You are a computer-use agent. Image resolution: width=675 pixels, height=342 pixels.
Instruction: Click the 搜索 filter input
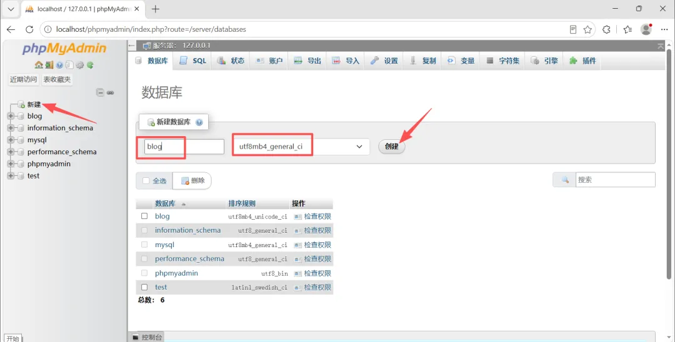click(615, 180)
